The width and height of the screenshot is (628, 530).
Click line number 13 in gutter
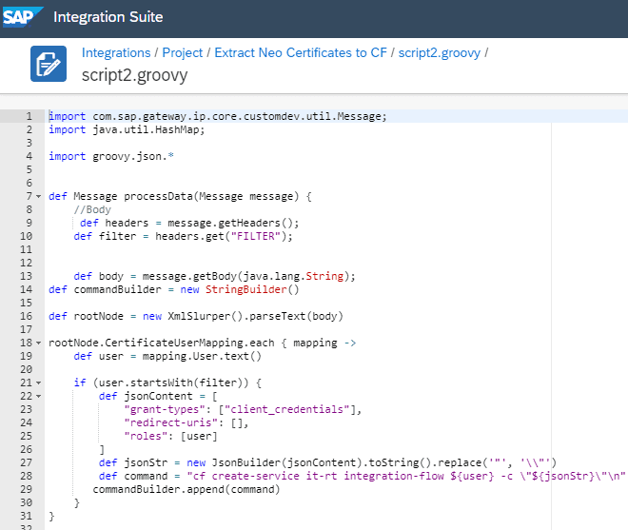tap(26, 276)
